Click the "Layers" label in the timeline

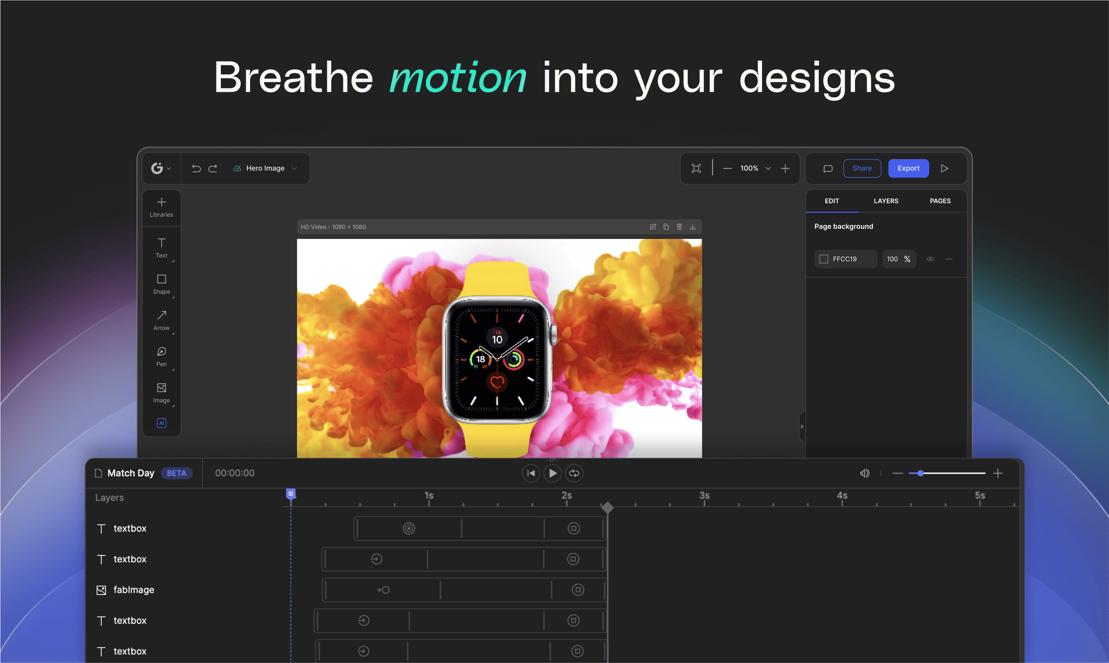110,498
